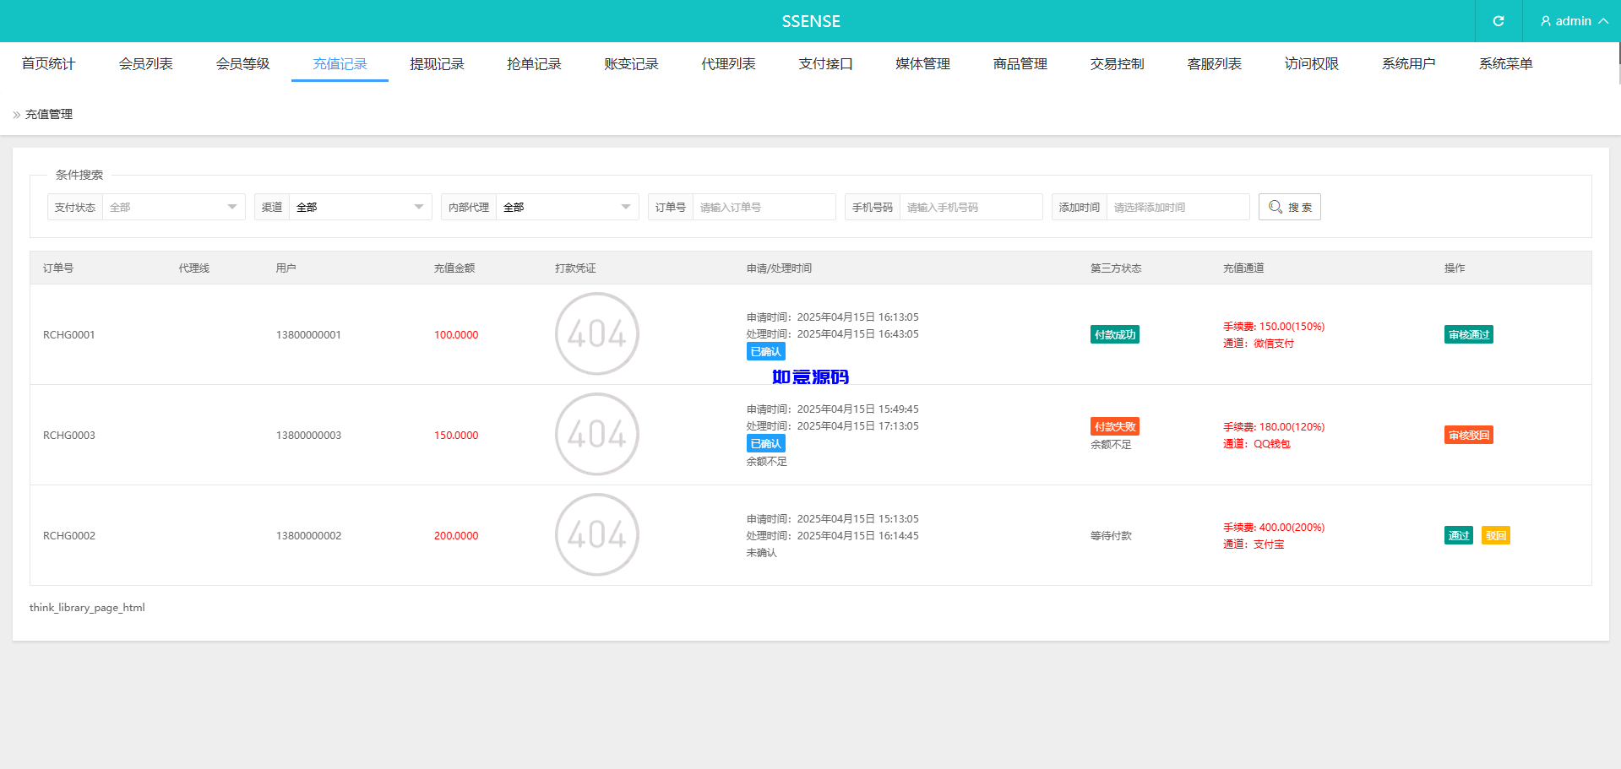This screenshot has width=1621, height=769.
Task: Click order number RCHG0001
Action: [69, 335]
